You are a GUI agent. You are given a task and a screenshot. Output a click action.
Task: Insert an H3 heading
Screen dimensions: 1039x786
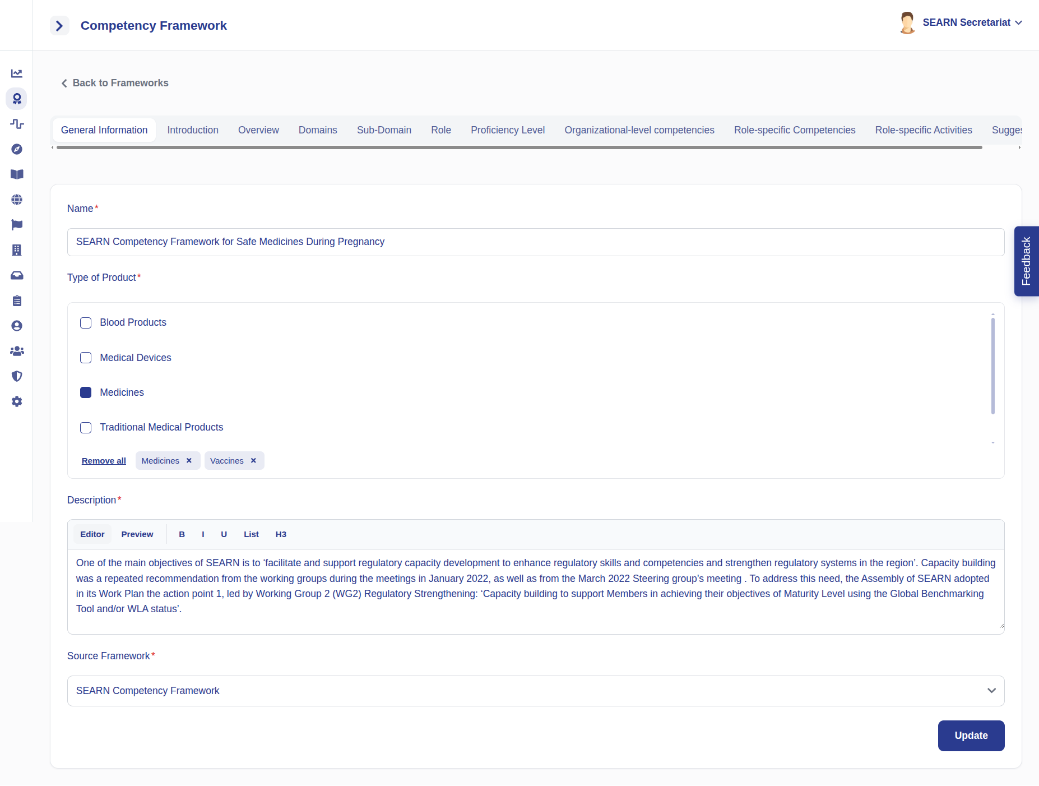(281, 534)
